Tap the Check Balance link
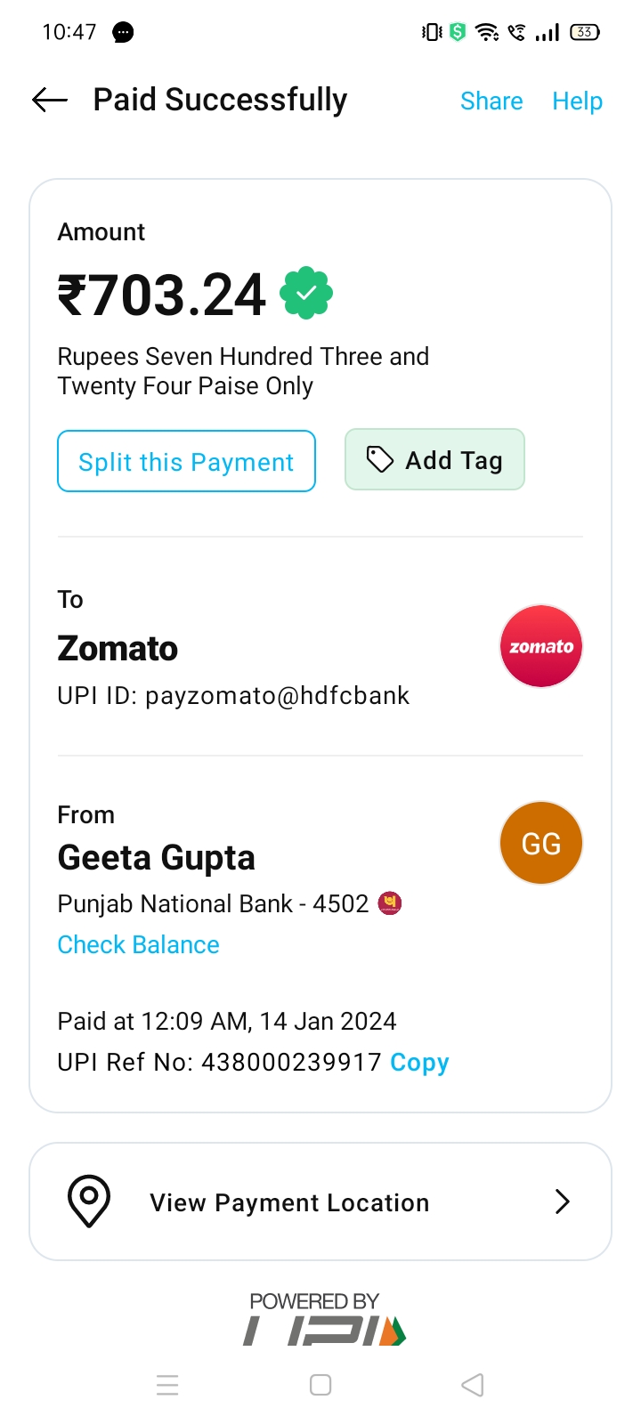The height and width of the screenshot is (1424, 641). tap(138, 944)
